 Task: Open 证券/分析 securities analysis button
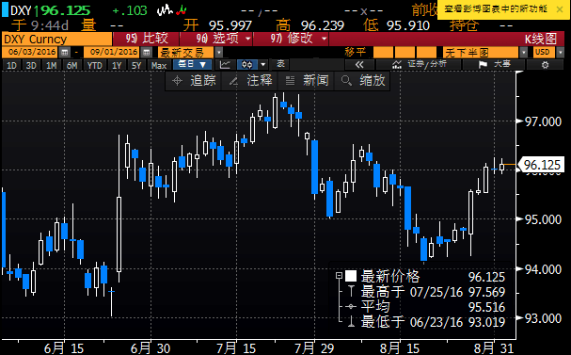click(x=420, y=65)
